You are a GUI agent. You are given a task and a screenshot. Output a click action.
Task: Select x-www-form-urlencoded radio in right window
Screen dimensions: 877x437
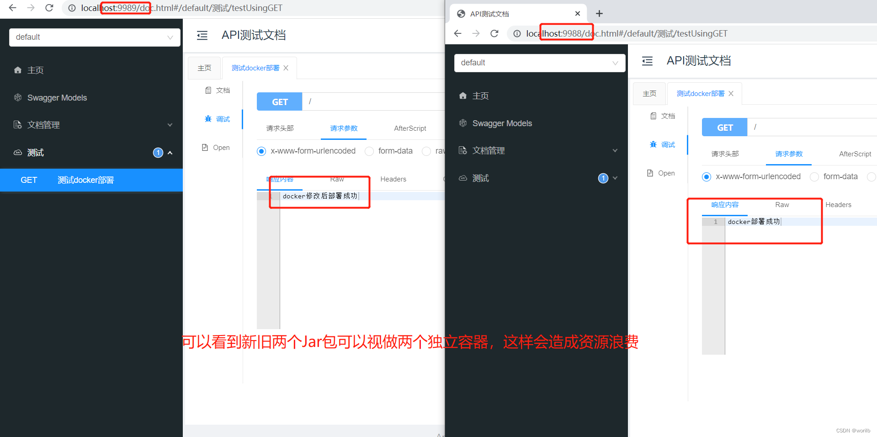[x=707, y=176]
